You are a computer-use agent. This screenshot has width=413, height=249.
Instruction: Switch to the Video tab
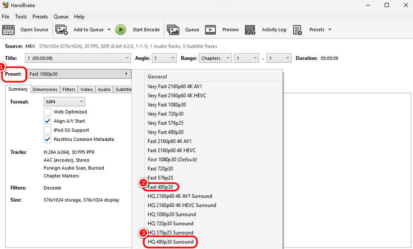point(86,89)
